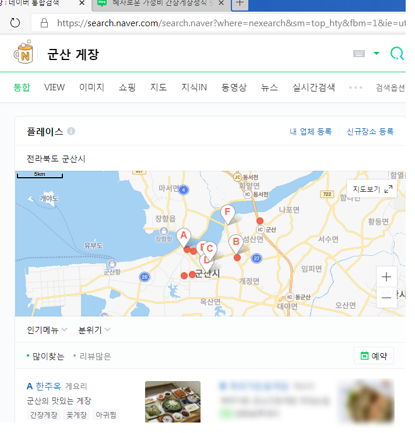The image size is (415, 433).
Task: Click the 군산시 city label on map
Action: pos(207,274)
